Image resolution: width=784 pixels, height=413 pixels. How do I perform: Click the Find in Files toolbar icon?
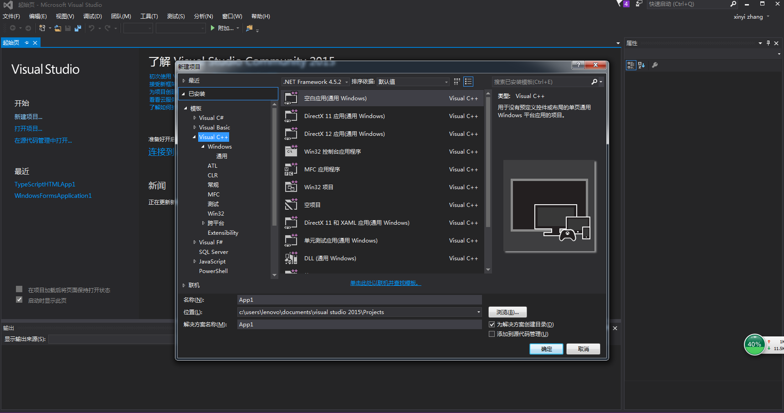pyautogui.click(x=249, y=28)
